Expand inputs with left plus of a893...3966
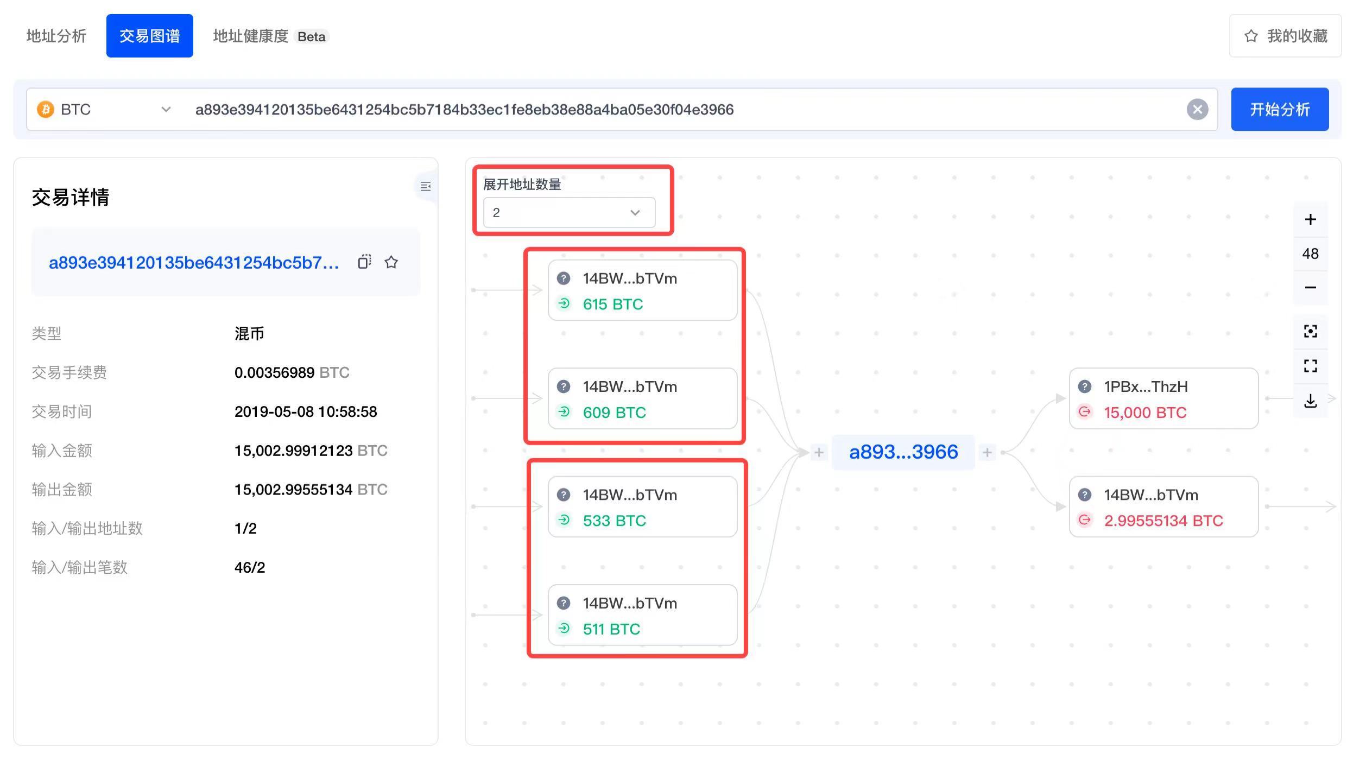Image resolution: width=1366 pixels, height=773 pixels. coord(819,452)
